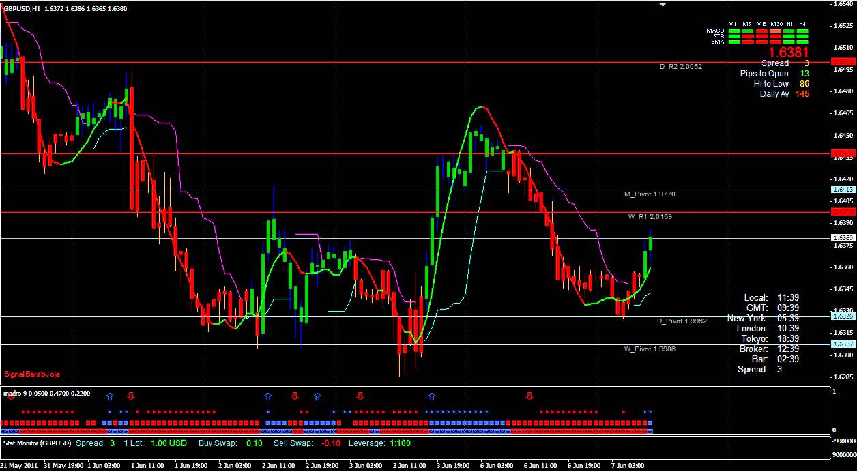Screen dimensions: 857x472
Task: Click the London 10:39 clock row
Action: 767,328
